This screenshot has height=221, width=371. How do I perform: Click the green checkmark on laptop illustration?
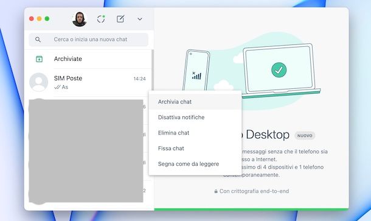(x=279, y=70)
